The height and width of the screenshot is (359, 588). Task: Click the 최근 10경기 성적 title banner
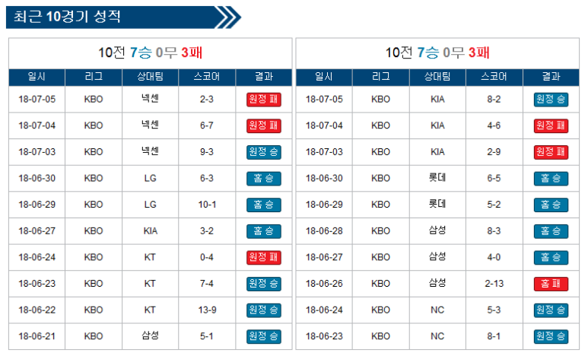(123, 17)
